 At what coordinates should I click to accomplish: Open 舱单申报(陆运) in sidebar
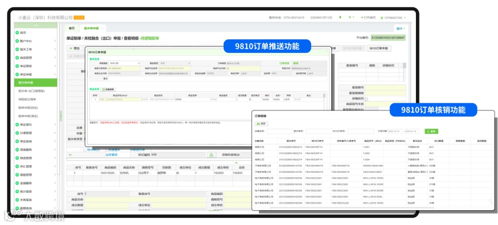[28, 108]
